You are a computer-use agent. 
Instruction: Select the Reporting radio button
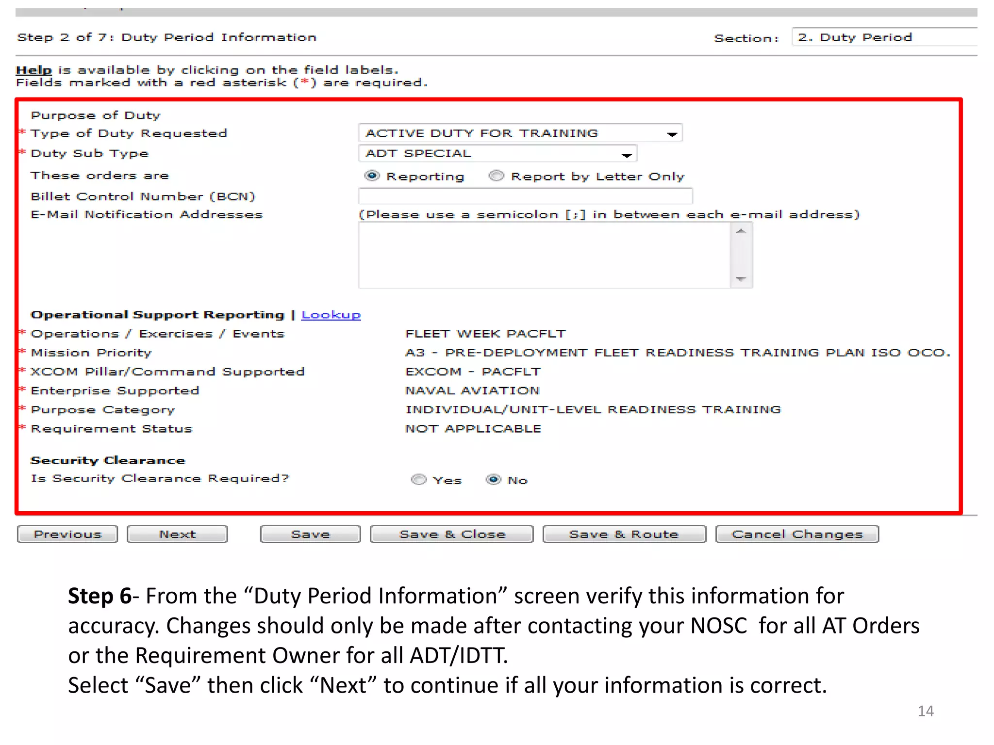point(372,176)
